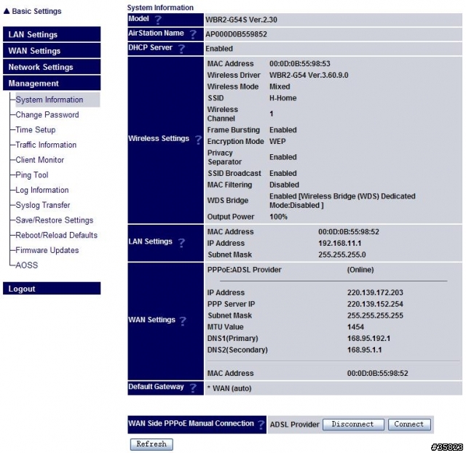Viewport: 466px width, 453px height.
Task: Open Change Password page
Action: tap(47, 115)
